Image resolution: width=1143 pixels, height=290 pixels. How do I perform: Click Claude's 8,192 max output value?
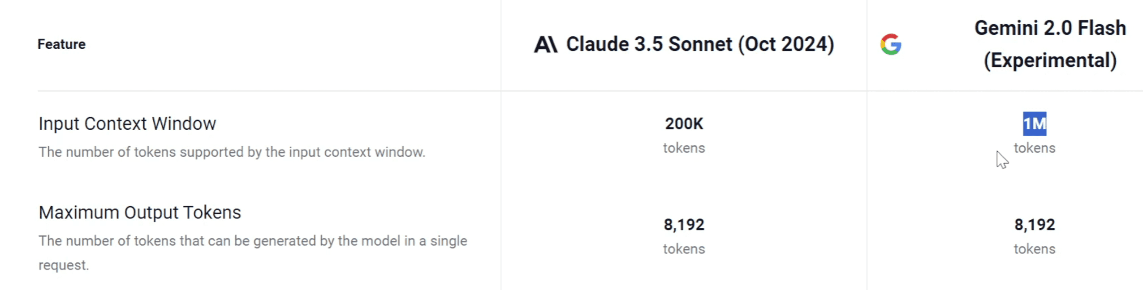pos(684,225)
